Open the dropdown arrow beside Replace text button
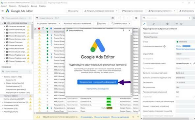The height and width of the screenshot is (120, 195). [x=130, y=23]
